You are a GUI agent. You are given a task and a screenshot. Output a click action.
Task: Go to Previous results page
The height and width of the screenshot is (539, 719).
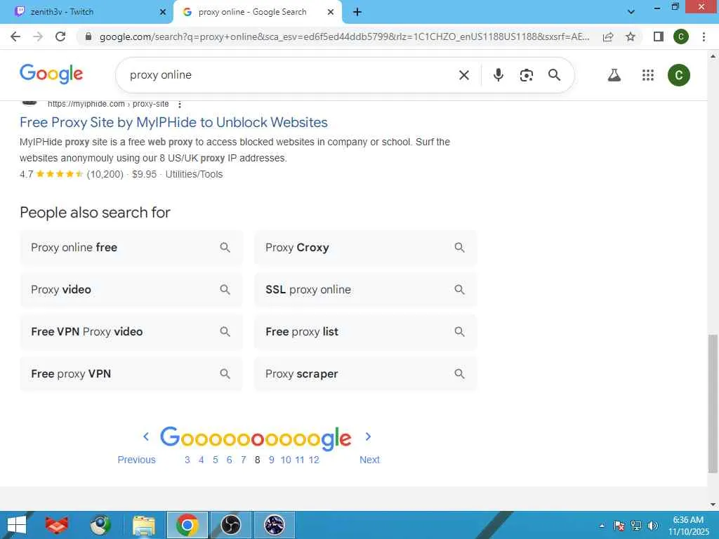(137, 460)
